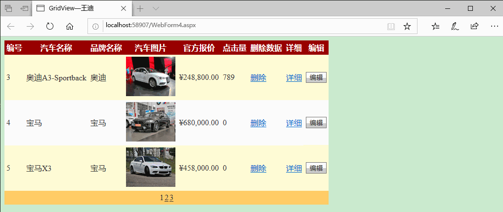This screenshot has width=503, height=212.
Task: Go to page 3 in pager
Action: point(171,198)
